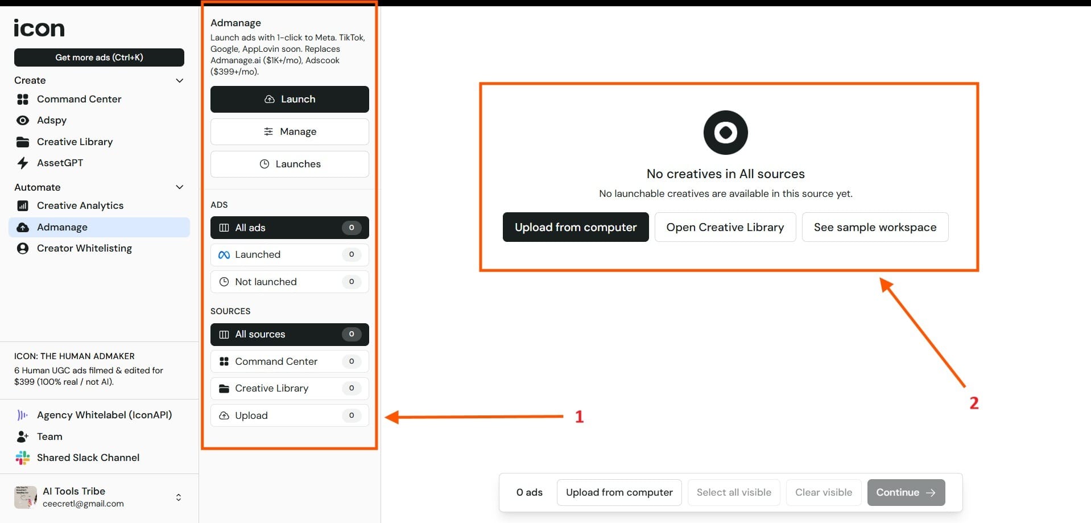
Task: Click the folder icon in Creative Library source
Action: point(224,388)
